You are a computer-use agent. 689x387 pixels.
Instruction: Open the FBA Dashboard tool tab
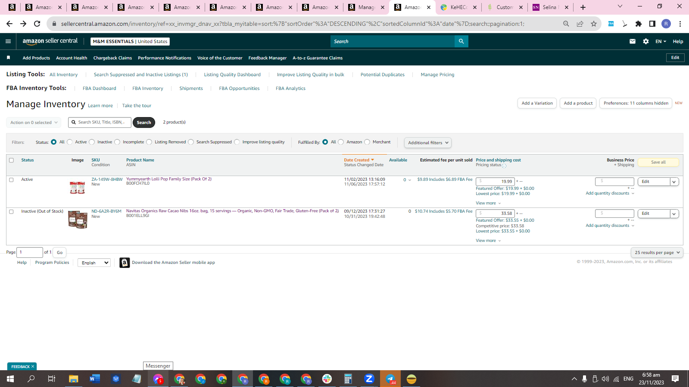pos(100,88)
